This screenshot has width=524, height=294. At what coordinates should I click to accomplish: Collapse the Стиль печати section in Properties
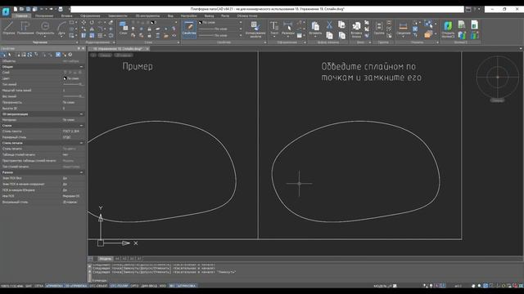(81, 143)
